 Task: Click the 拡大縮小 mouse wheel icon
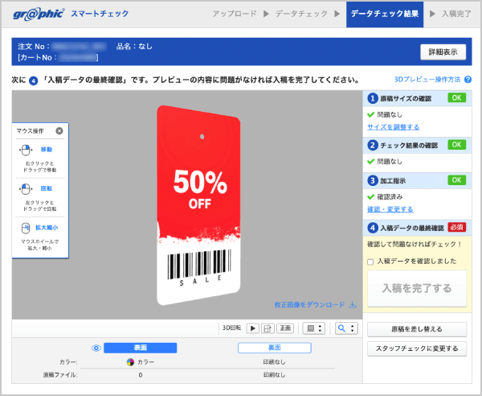26,228
